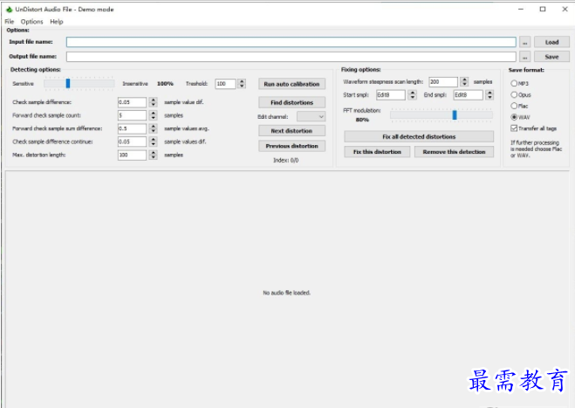This screenshot has height=408, width=575.
Task: Open the File menu
Action: pyautogui.click(x=10, y=22)
